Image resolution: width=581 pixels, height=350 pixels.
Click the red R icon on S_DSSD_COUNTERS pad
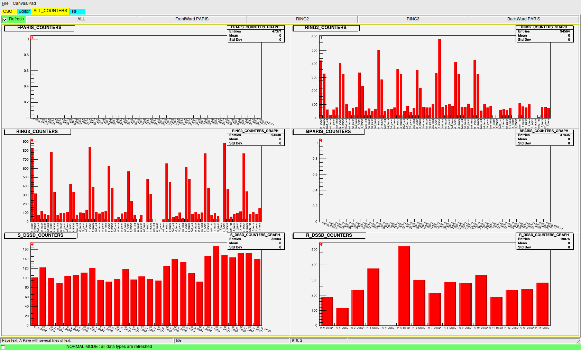(x=31, y=245)
